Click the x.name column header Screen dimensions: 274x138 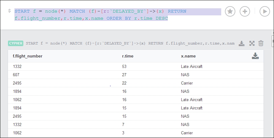point(188,56)
